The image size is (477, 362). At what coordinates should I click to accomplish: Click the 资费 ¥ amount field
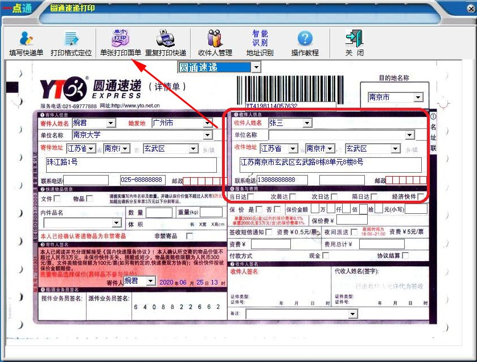(271, 244)
